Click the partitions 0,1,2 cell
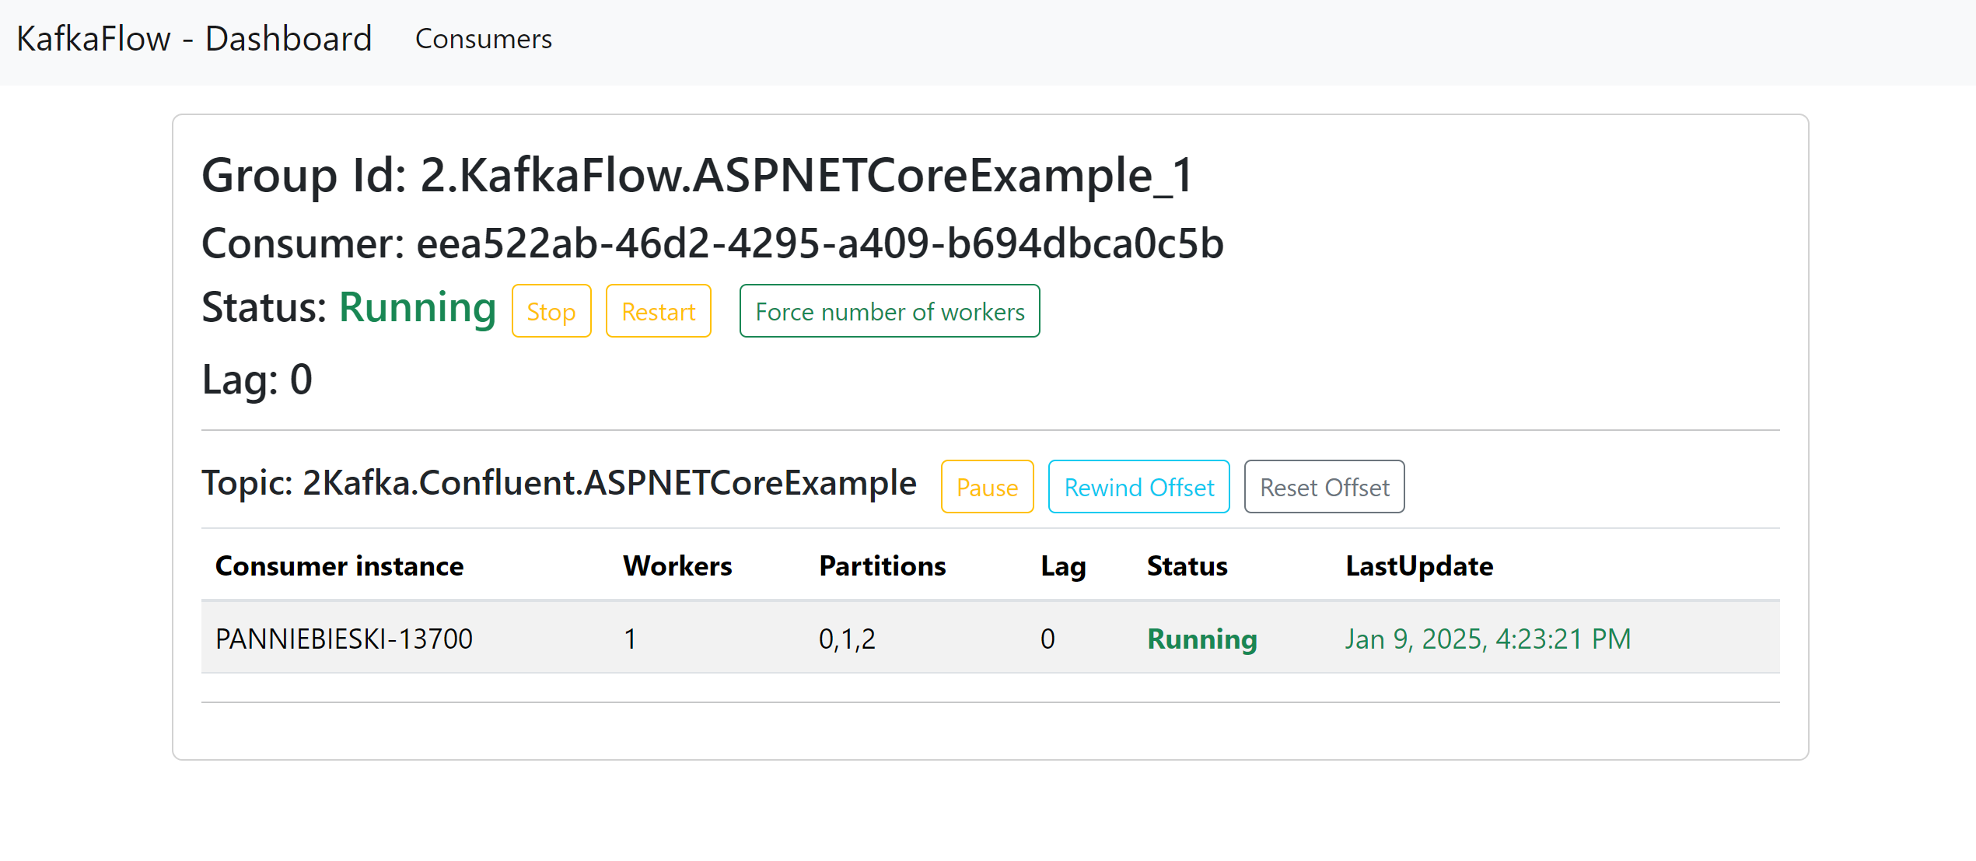This screenshot has width=1976, height=861. point(847,639)
